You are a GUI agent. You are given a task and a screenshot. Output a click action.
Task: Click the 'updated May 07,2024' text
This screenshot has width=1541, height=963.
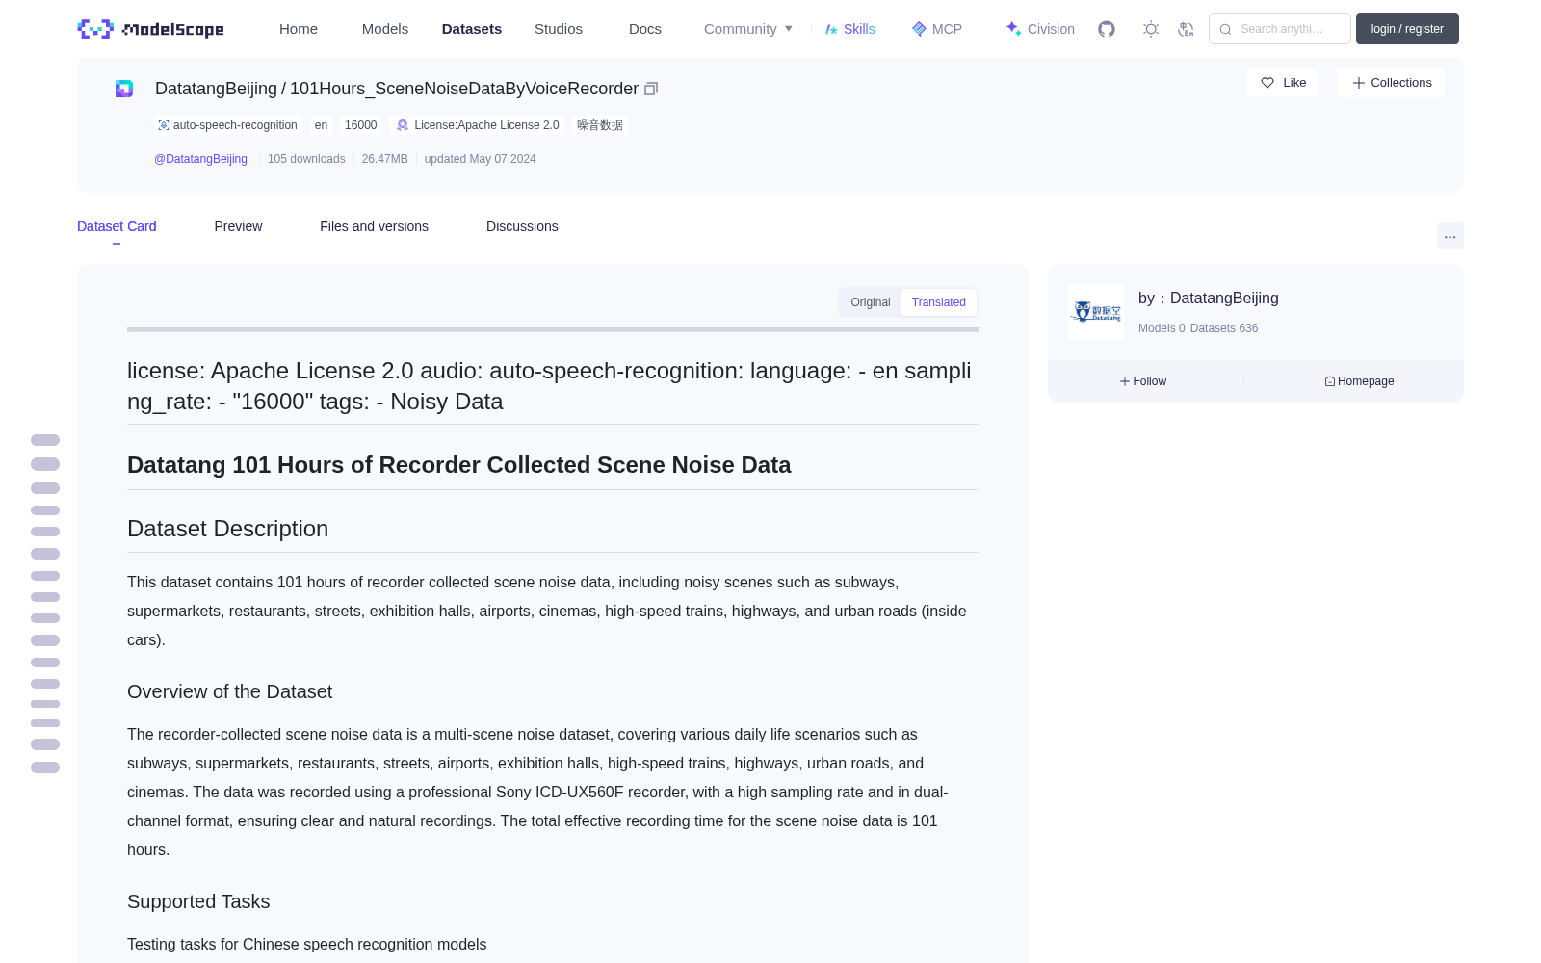[x=481, y=159]
